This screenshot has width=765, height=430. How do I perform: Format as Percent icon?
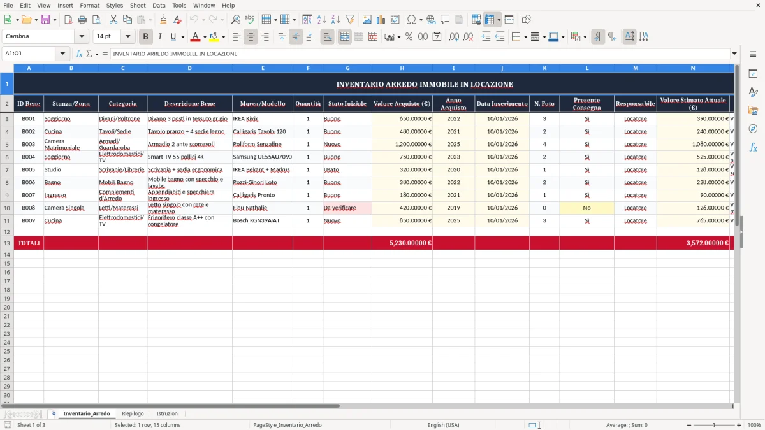coord(409,36)
